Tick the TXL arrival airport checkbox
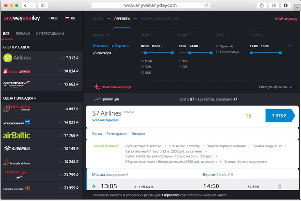 pyautogui.click(x=180, y=61)
